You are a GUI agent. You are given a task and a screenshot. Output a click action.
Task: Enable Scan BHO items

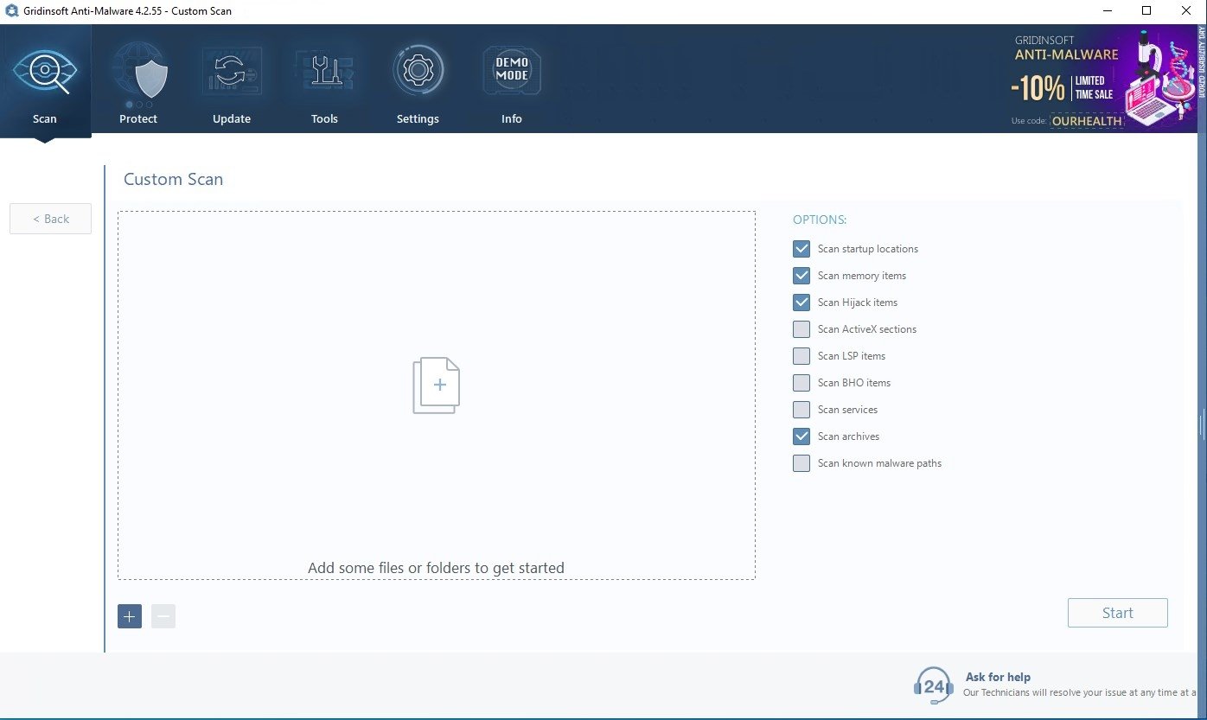pyautogui.click(x=801, y=383)
